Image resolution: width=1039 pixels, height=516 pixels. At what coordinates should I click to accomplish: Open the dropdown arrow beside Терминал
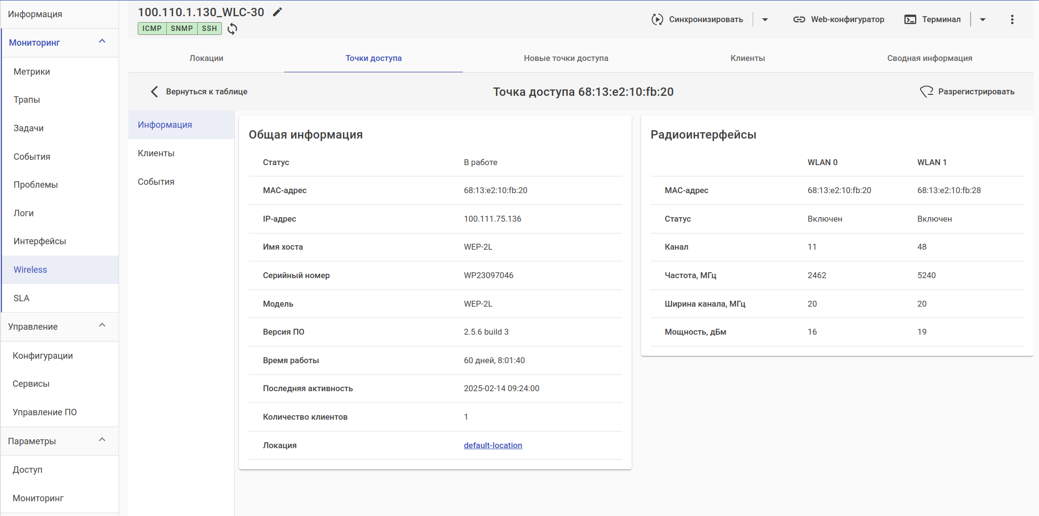pyautogui.click(x=982, y=20)
